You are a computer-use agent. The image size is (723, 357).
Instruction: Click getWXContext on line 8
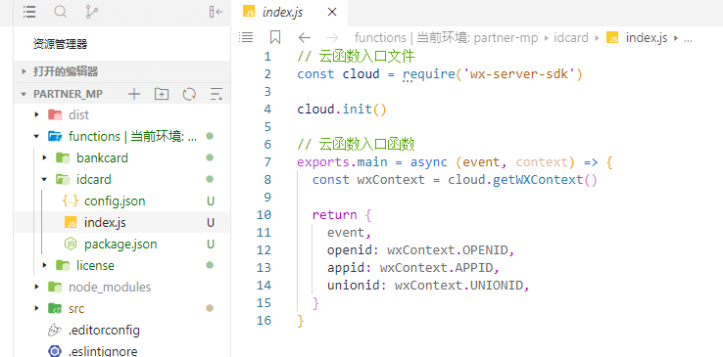click(x=538, y=179)
